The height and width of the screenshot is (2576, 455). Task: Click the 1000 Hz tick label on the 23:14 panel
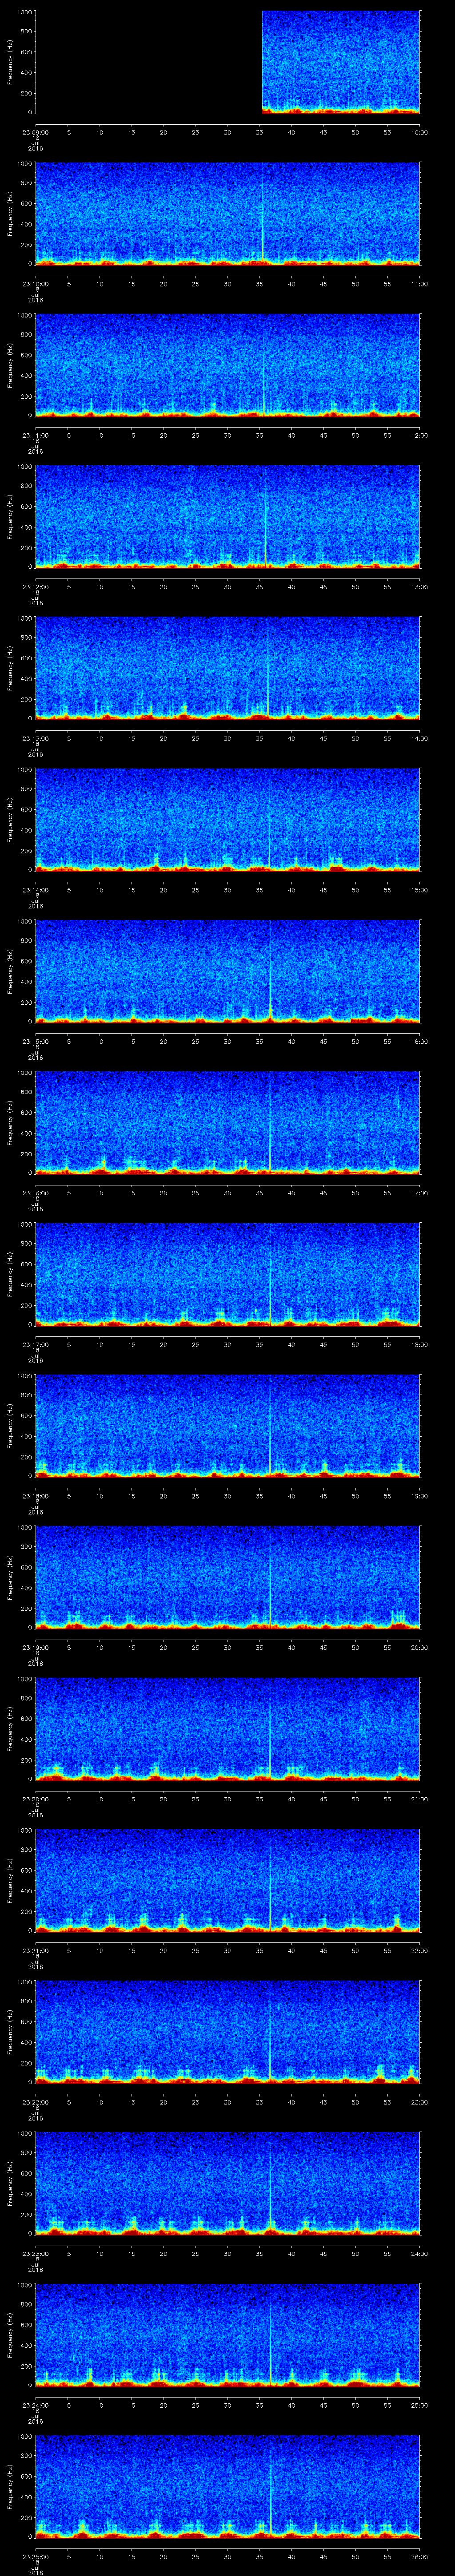click(x=25, y=770)
